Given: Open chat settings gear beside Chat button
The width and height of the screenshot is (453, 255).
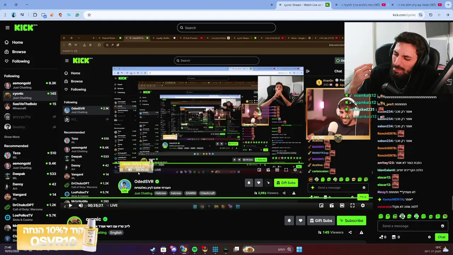Looking at the screenshot, I should [x=429, y=237].
